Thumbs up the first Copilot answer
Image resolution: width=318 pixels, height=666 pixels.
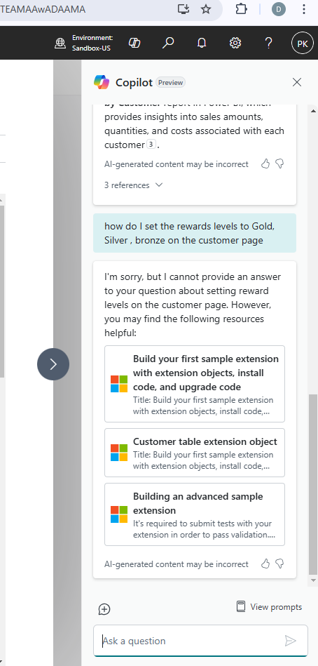click(265, 164)
